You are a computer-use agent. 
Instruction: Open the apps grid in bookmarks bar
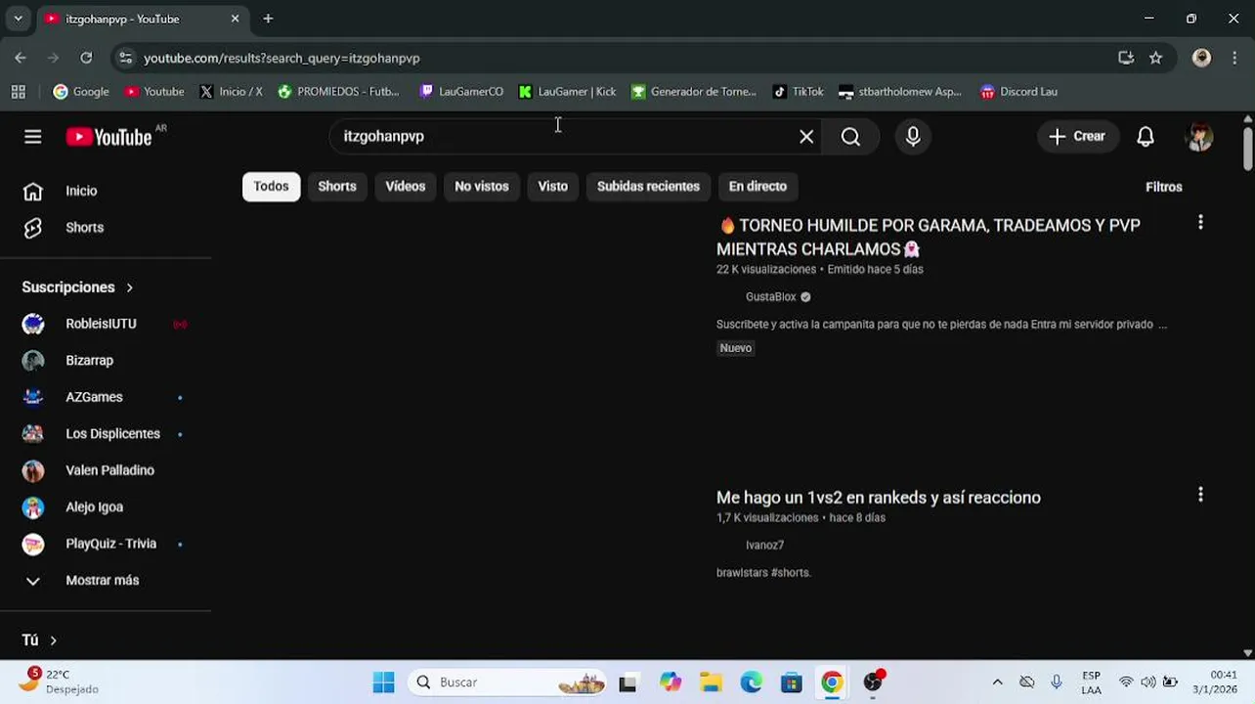click(x=18, y=92)
